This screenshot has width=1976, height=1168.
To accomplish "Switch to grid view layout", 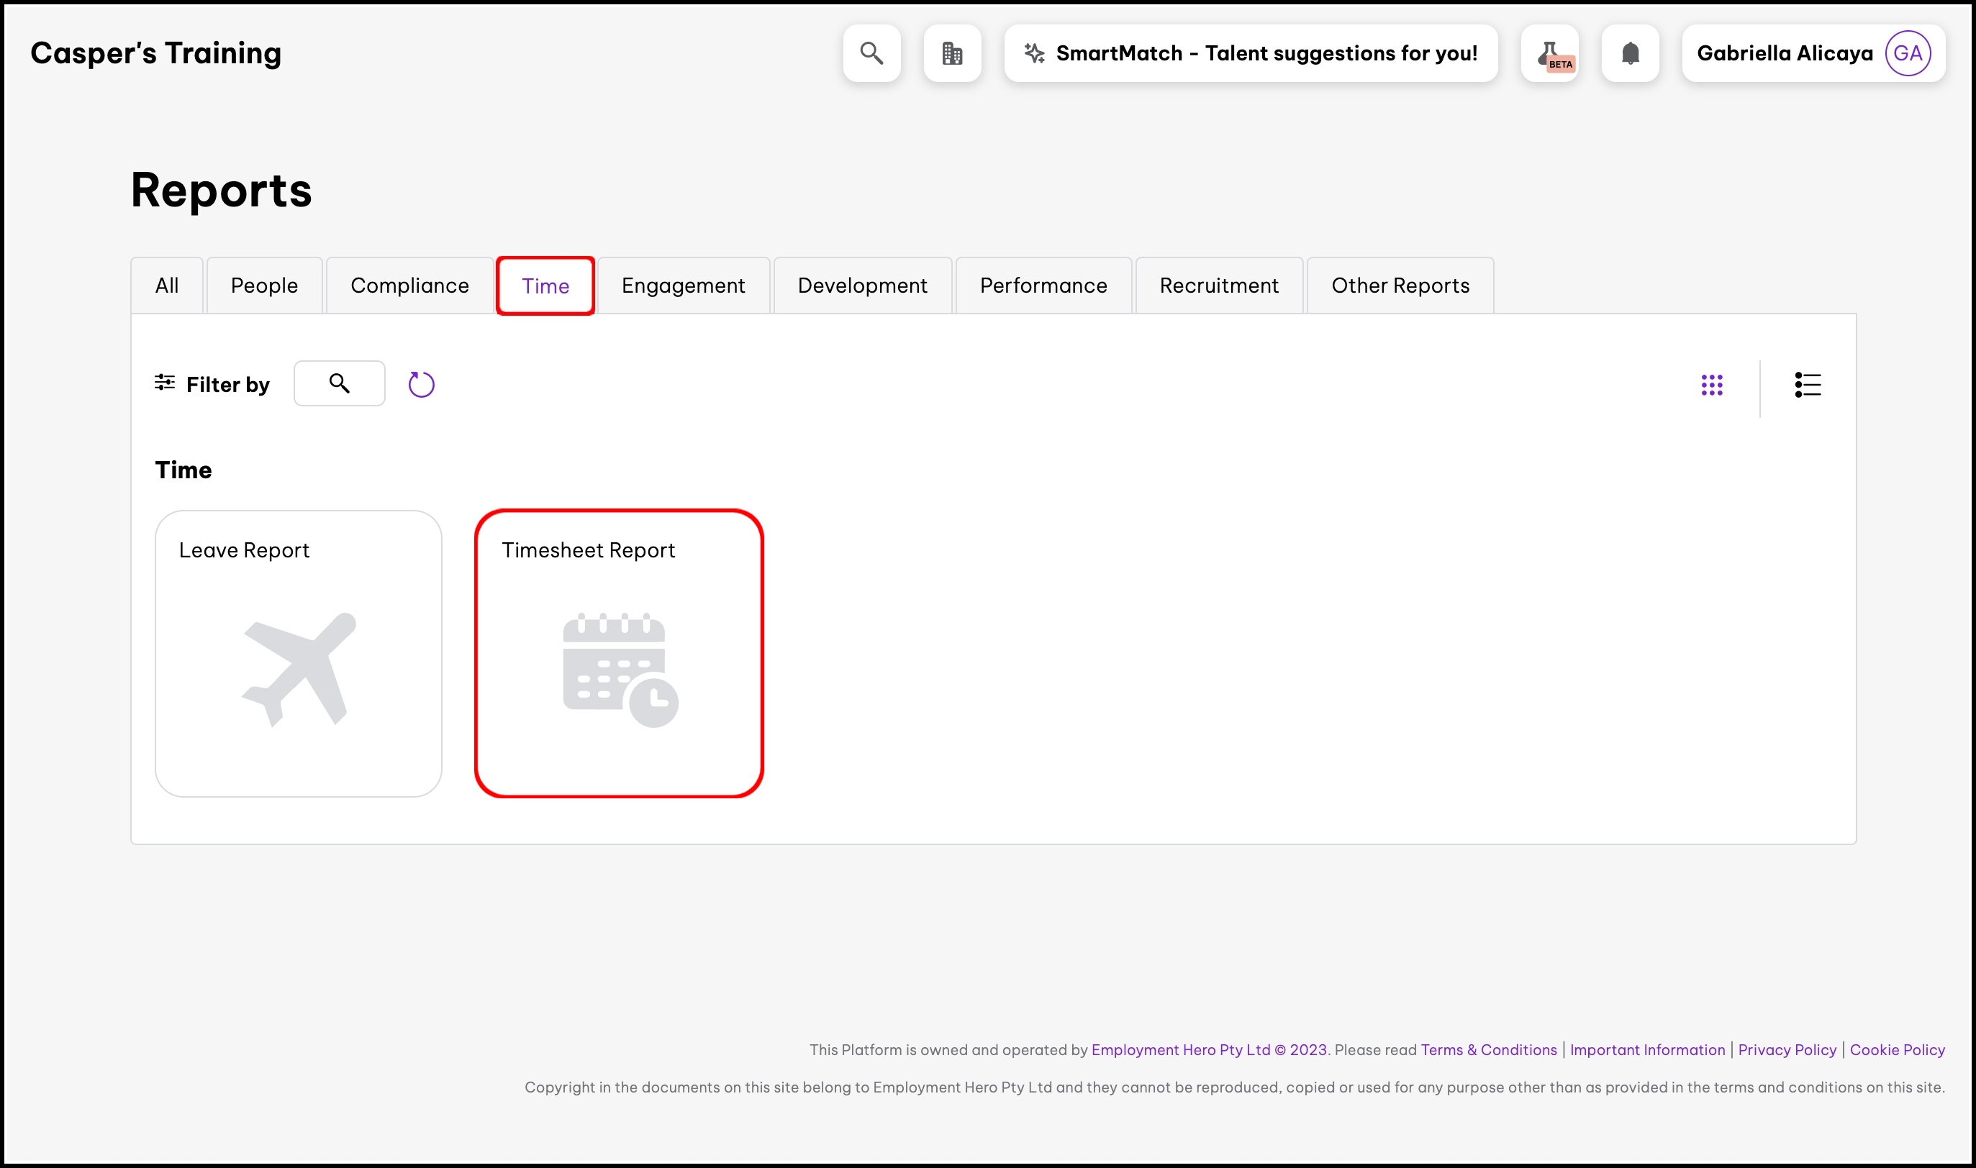I will [x=1711, y=385].
